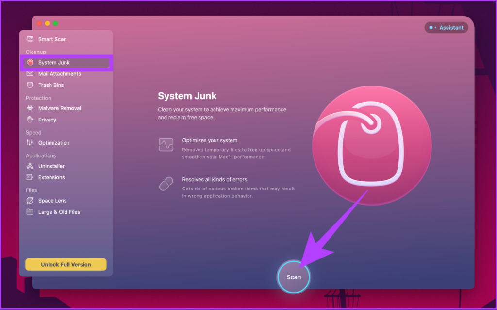
Task: Click the Smart Scan monitor icon
Action: coord(30,39)
